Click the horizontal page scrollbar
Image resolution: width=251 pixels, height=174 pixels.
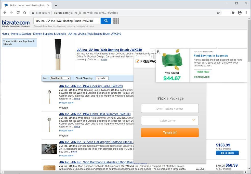[x=124, y=172]
